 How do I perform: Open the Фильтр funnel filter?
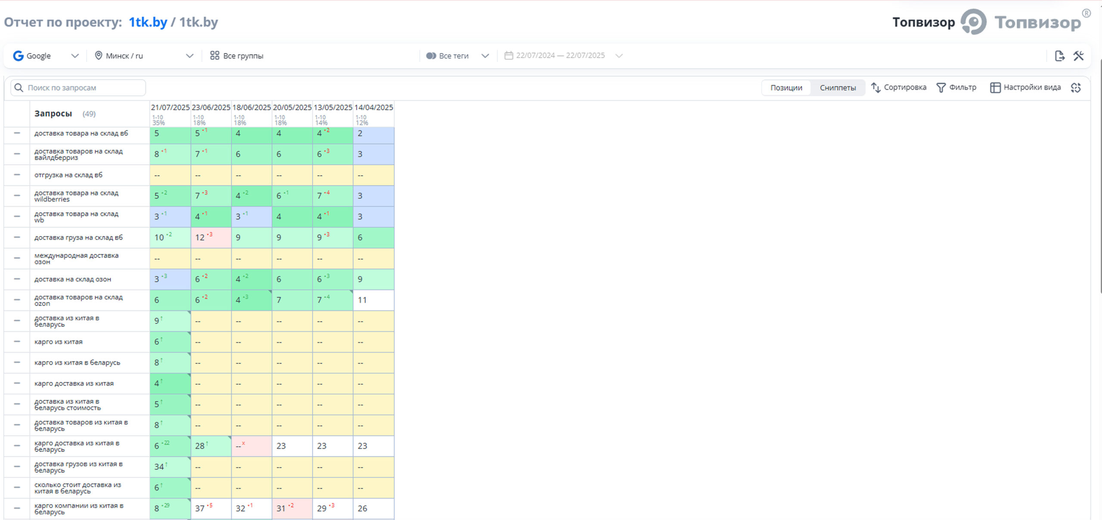[x=941, y=88]
